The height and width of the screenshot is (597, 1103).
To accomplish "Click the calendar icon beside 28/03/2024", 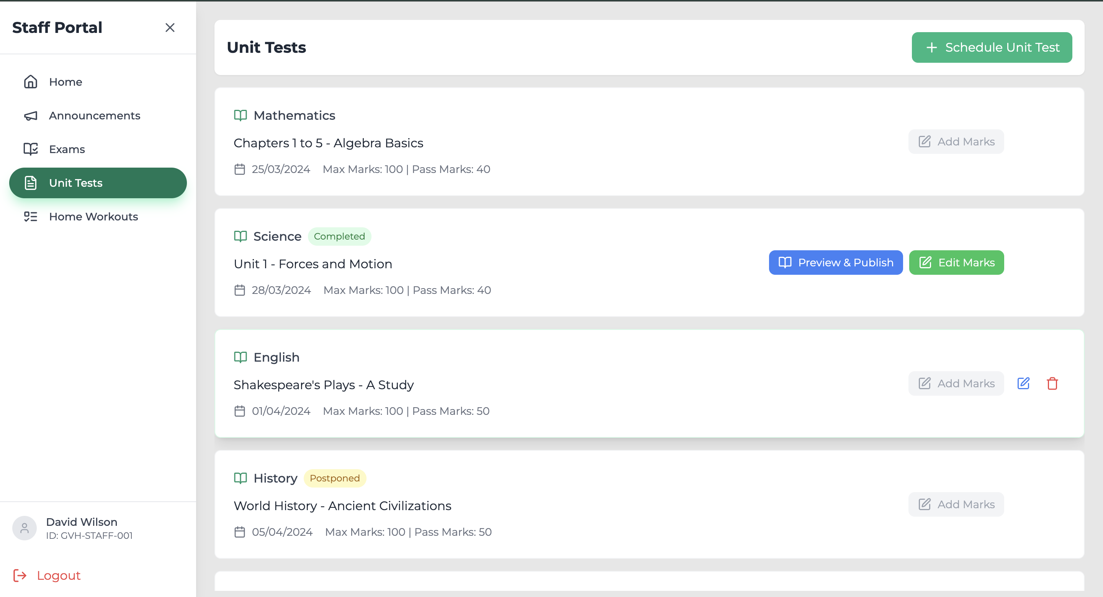I will coord(240,290).
